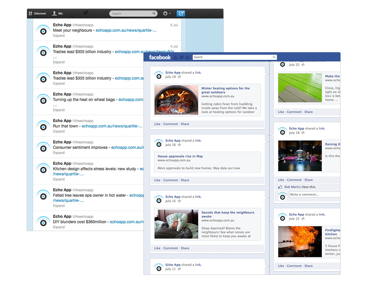The image size is (365, 292).
Task: Share the July 16 Facebook post
Action: click(x=185, y=180)
